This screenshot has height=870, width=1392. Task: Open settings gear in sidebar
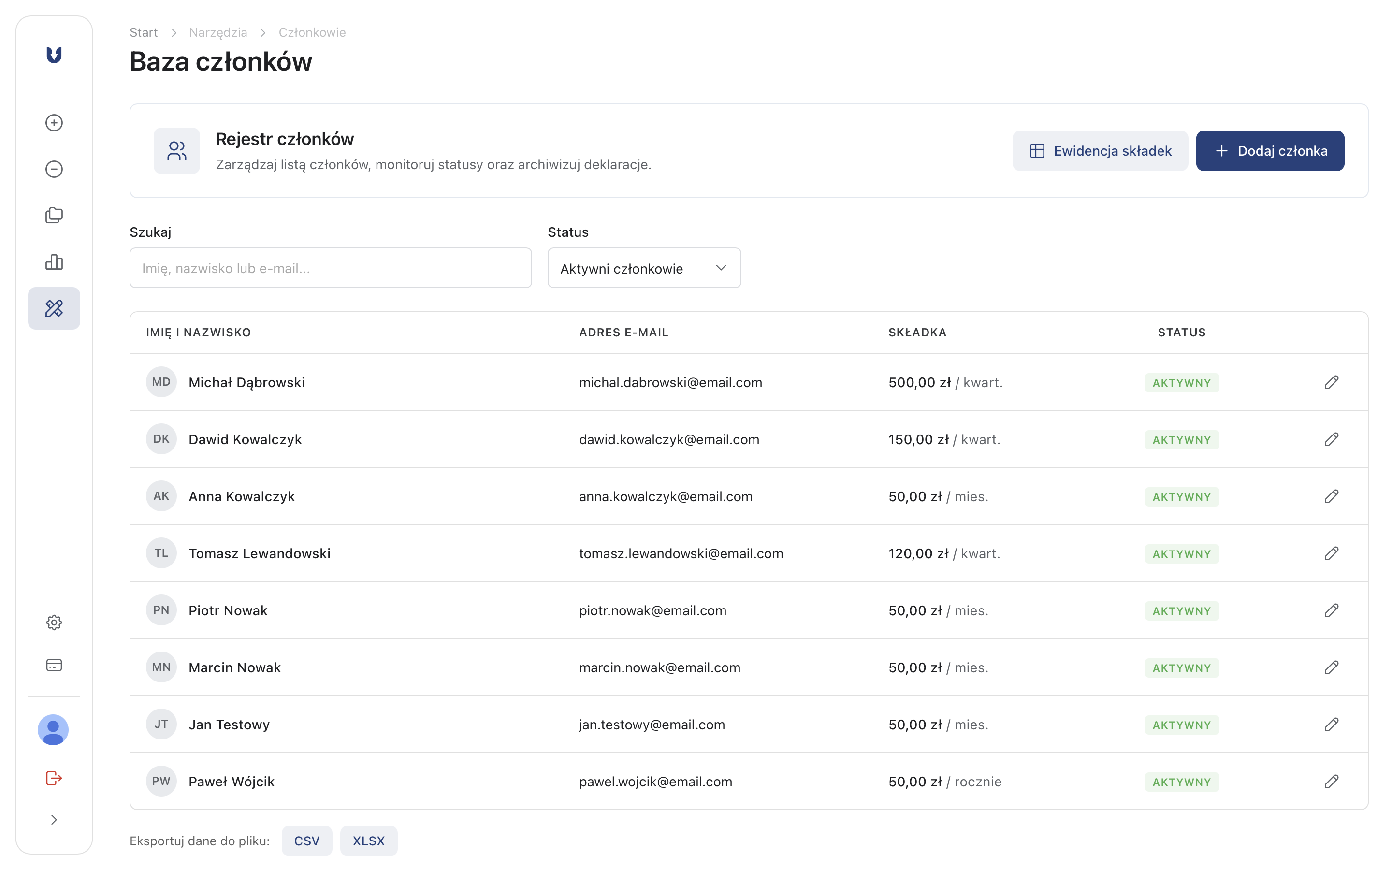[x=54, y=622]
